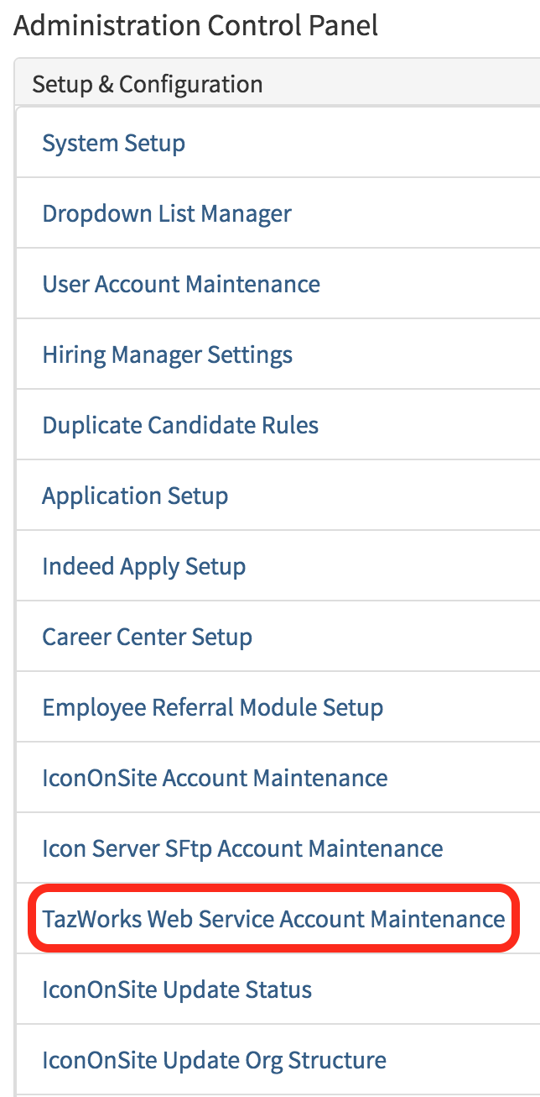Open IconOnSite Account Maintenance
This screenshot has width=540, height=1097.
click(215, 778)
